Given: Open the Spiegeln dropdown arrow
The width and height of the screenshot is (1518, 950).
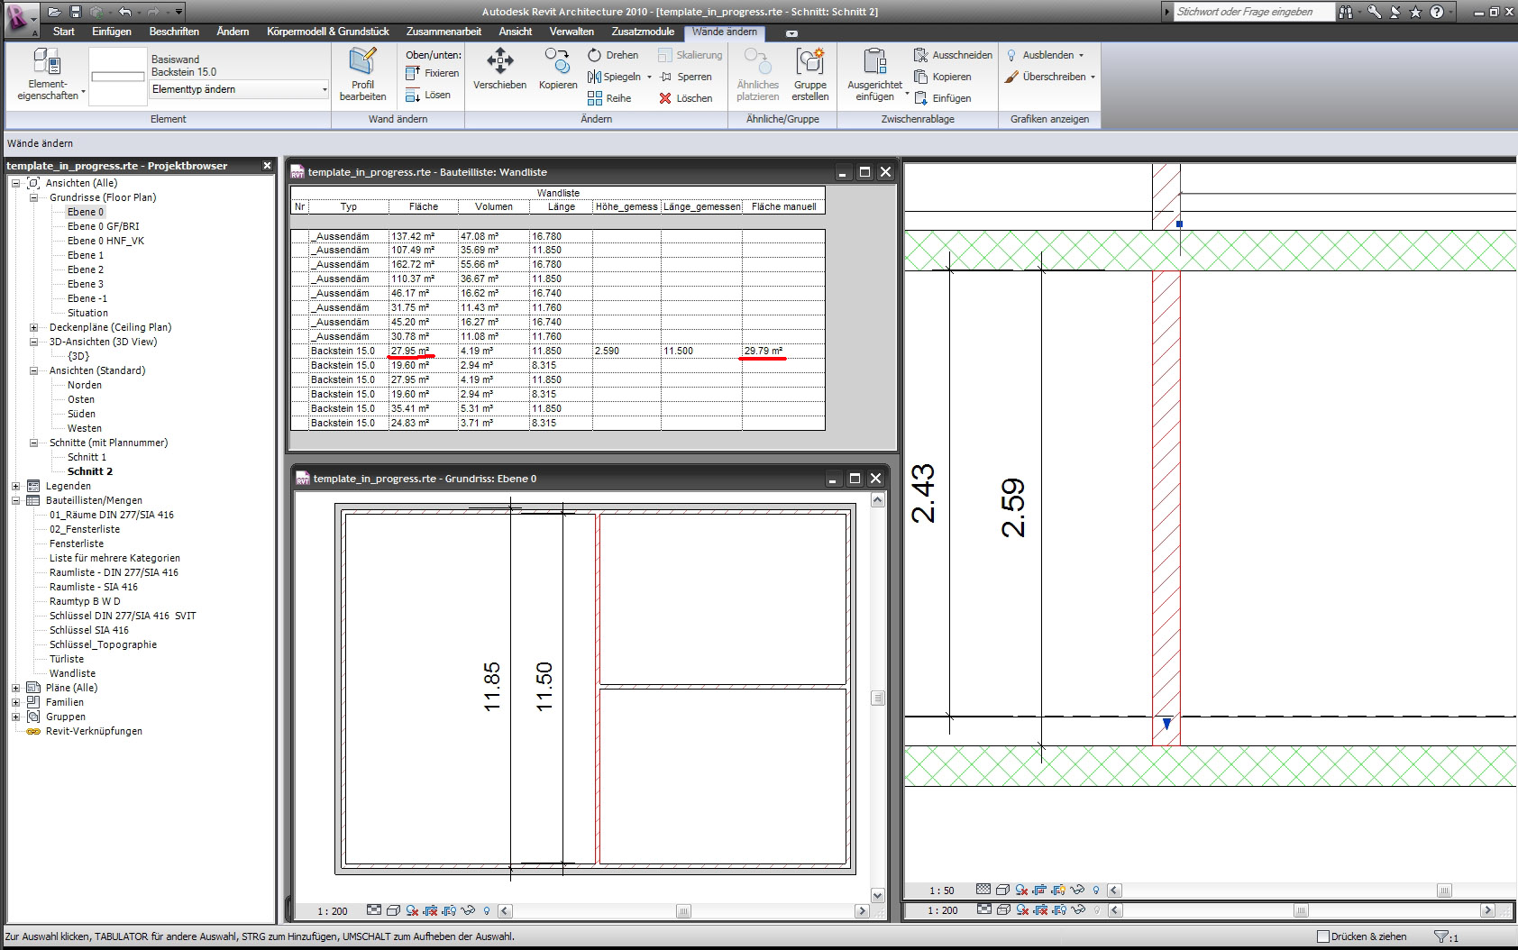Looking at the screenshot, I should [x=649, y=78].
